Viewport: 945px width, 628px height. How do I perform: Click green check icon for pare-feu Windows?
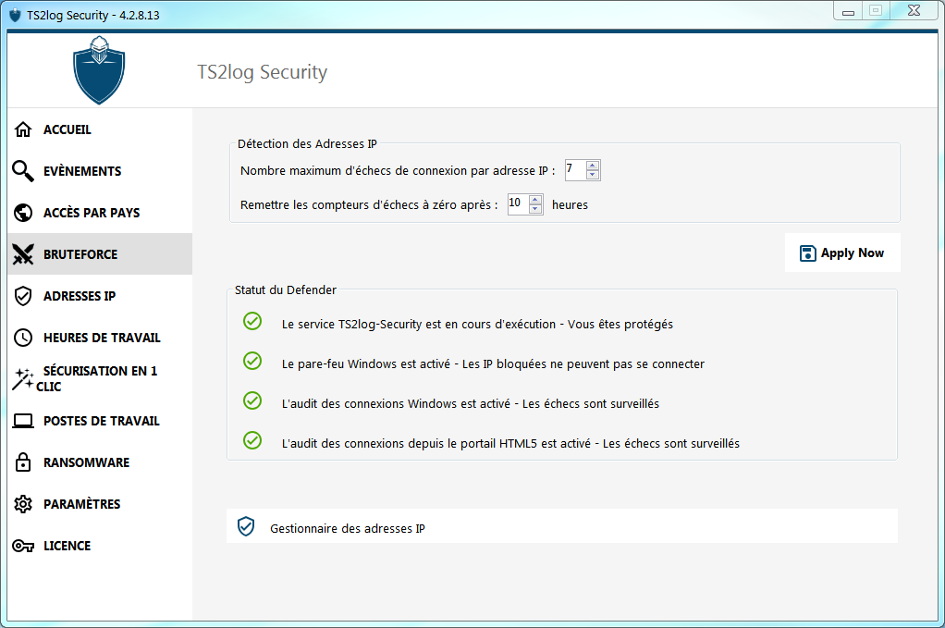click(252, 361)
